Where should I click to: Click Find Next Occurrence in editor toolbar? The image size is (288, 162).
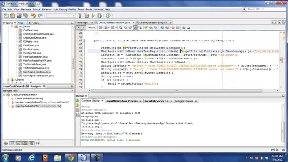pyautogui.click(x=130, y=28)
